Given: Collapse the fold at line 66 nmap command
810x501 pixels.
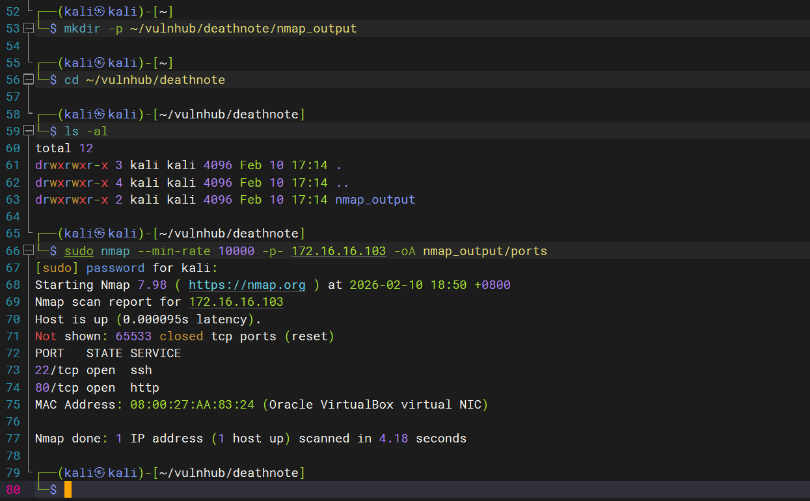Looking at the screenshot, I should 28,251.
